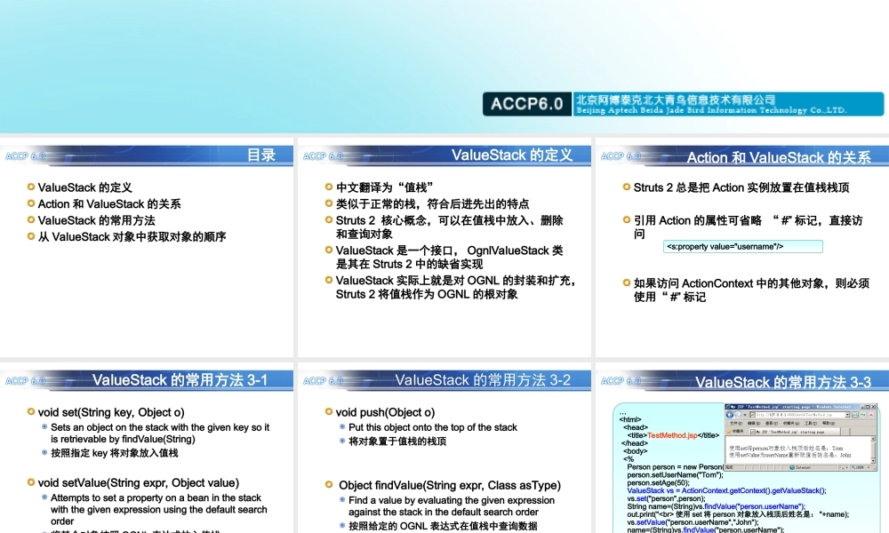Click the page icon next to the TestMethod.jsp URL
The height and width of the screenshot is (533, 889).
pyautogui.click(x=752, y=415)
